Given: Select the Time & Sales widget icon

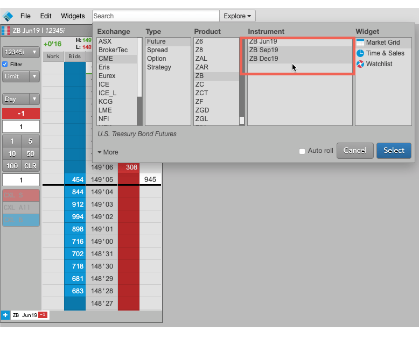Looking at the screenshot, I should (x=360, y=53).
